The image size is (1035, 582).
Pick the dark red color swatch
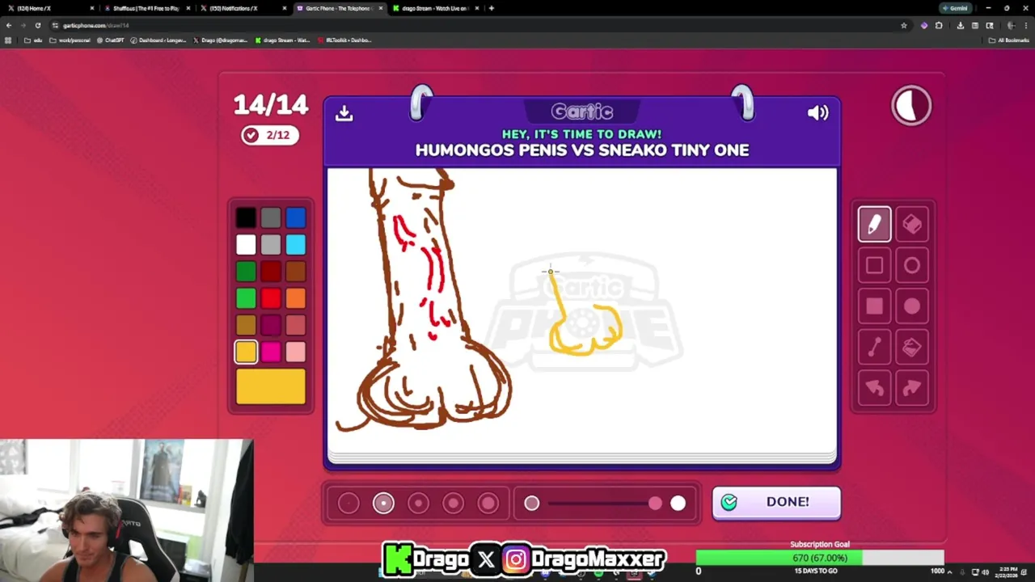click(x=271, y=272)
